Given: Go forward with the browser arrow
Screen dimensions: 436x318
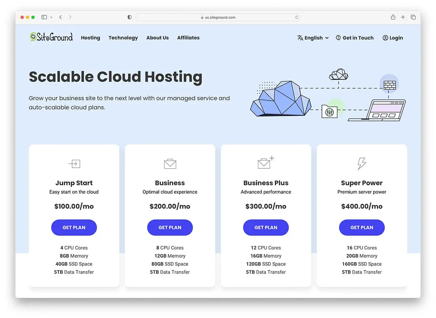Looking at the screenshot, I should [x=70, y=17].
